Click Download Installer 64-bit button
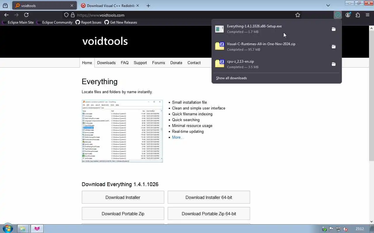The width and height of the screenshot is (374, 233). (209, 197)
